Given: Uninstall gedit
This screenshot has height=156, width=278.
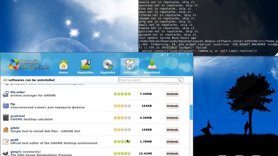Looking at the screenshot, I should coord(172,142).
